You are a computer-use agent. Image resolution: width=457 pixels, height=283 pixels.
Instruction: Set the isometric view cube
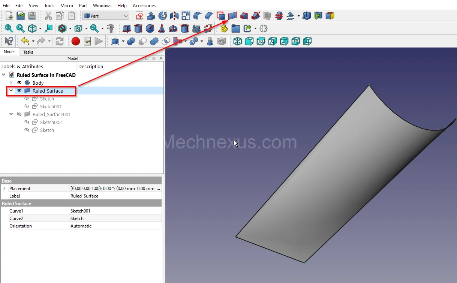tap(238, 41)
